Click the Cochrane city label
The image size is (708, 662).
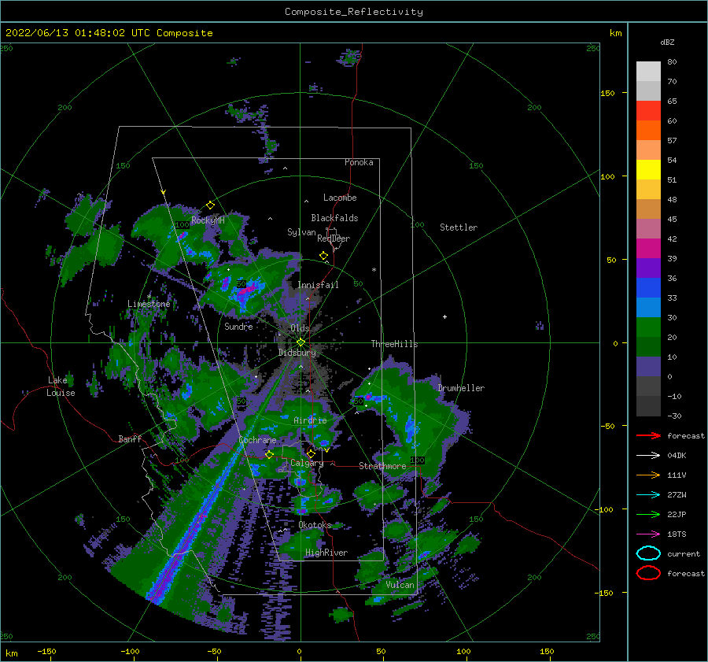tap(257, 440)
